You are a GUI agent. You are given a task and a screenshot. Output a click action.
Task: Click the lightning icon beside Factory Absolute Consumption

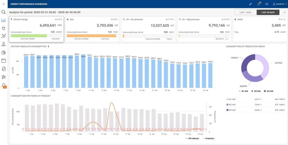tap(48, 47)
